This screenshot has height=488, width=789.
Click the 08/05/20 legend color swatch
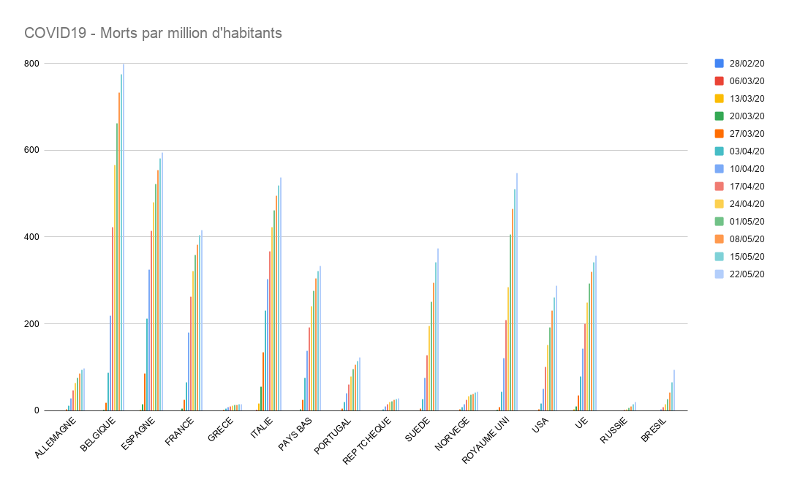pyautogui.click(x=719, y=239)
